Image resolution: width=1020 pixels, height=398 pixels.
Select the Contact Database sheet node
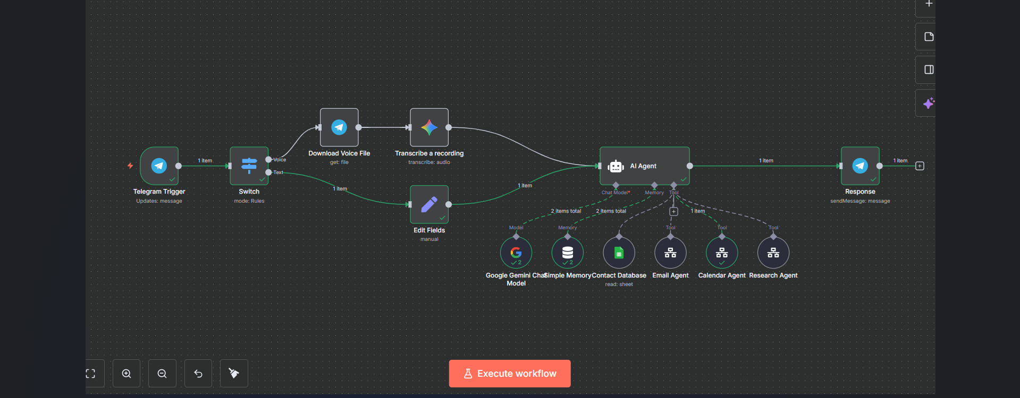619,253
